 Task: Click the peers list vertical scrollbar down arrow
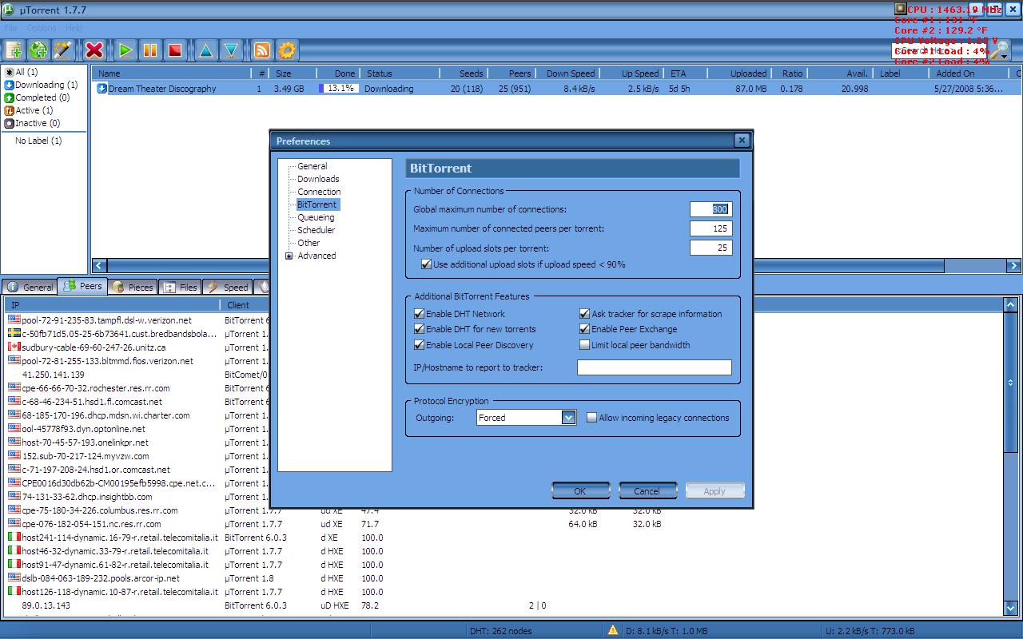pos(1010,609)
